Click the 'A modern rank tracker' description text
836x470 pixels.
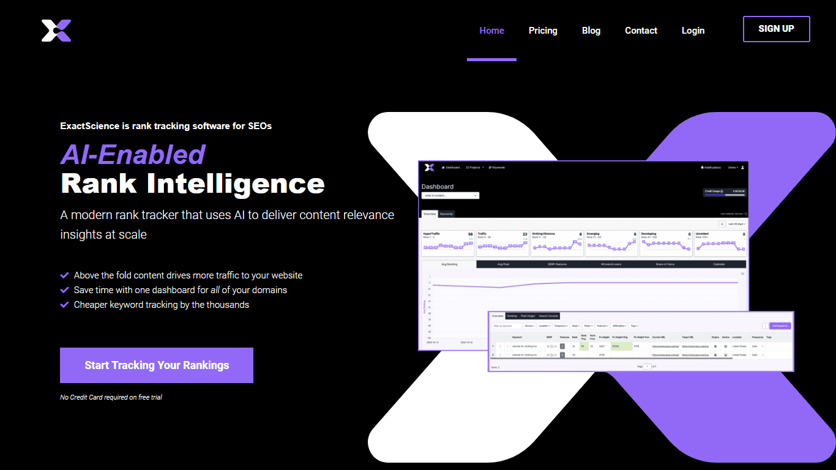(227, 225)
